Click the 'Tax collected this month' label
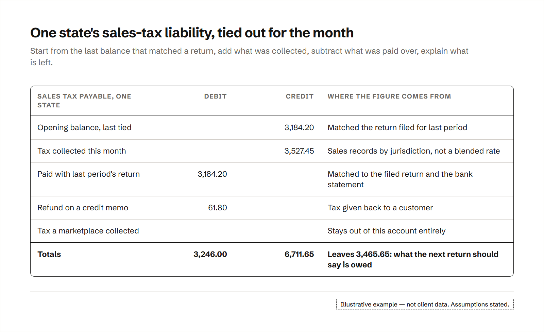Image resolution: width=544 pixels, height=332 pixels. (x=82, y=151)
